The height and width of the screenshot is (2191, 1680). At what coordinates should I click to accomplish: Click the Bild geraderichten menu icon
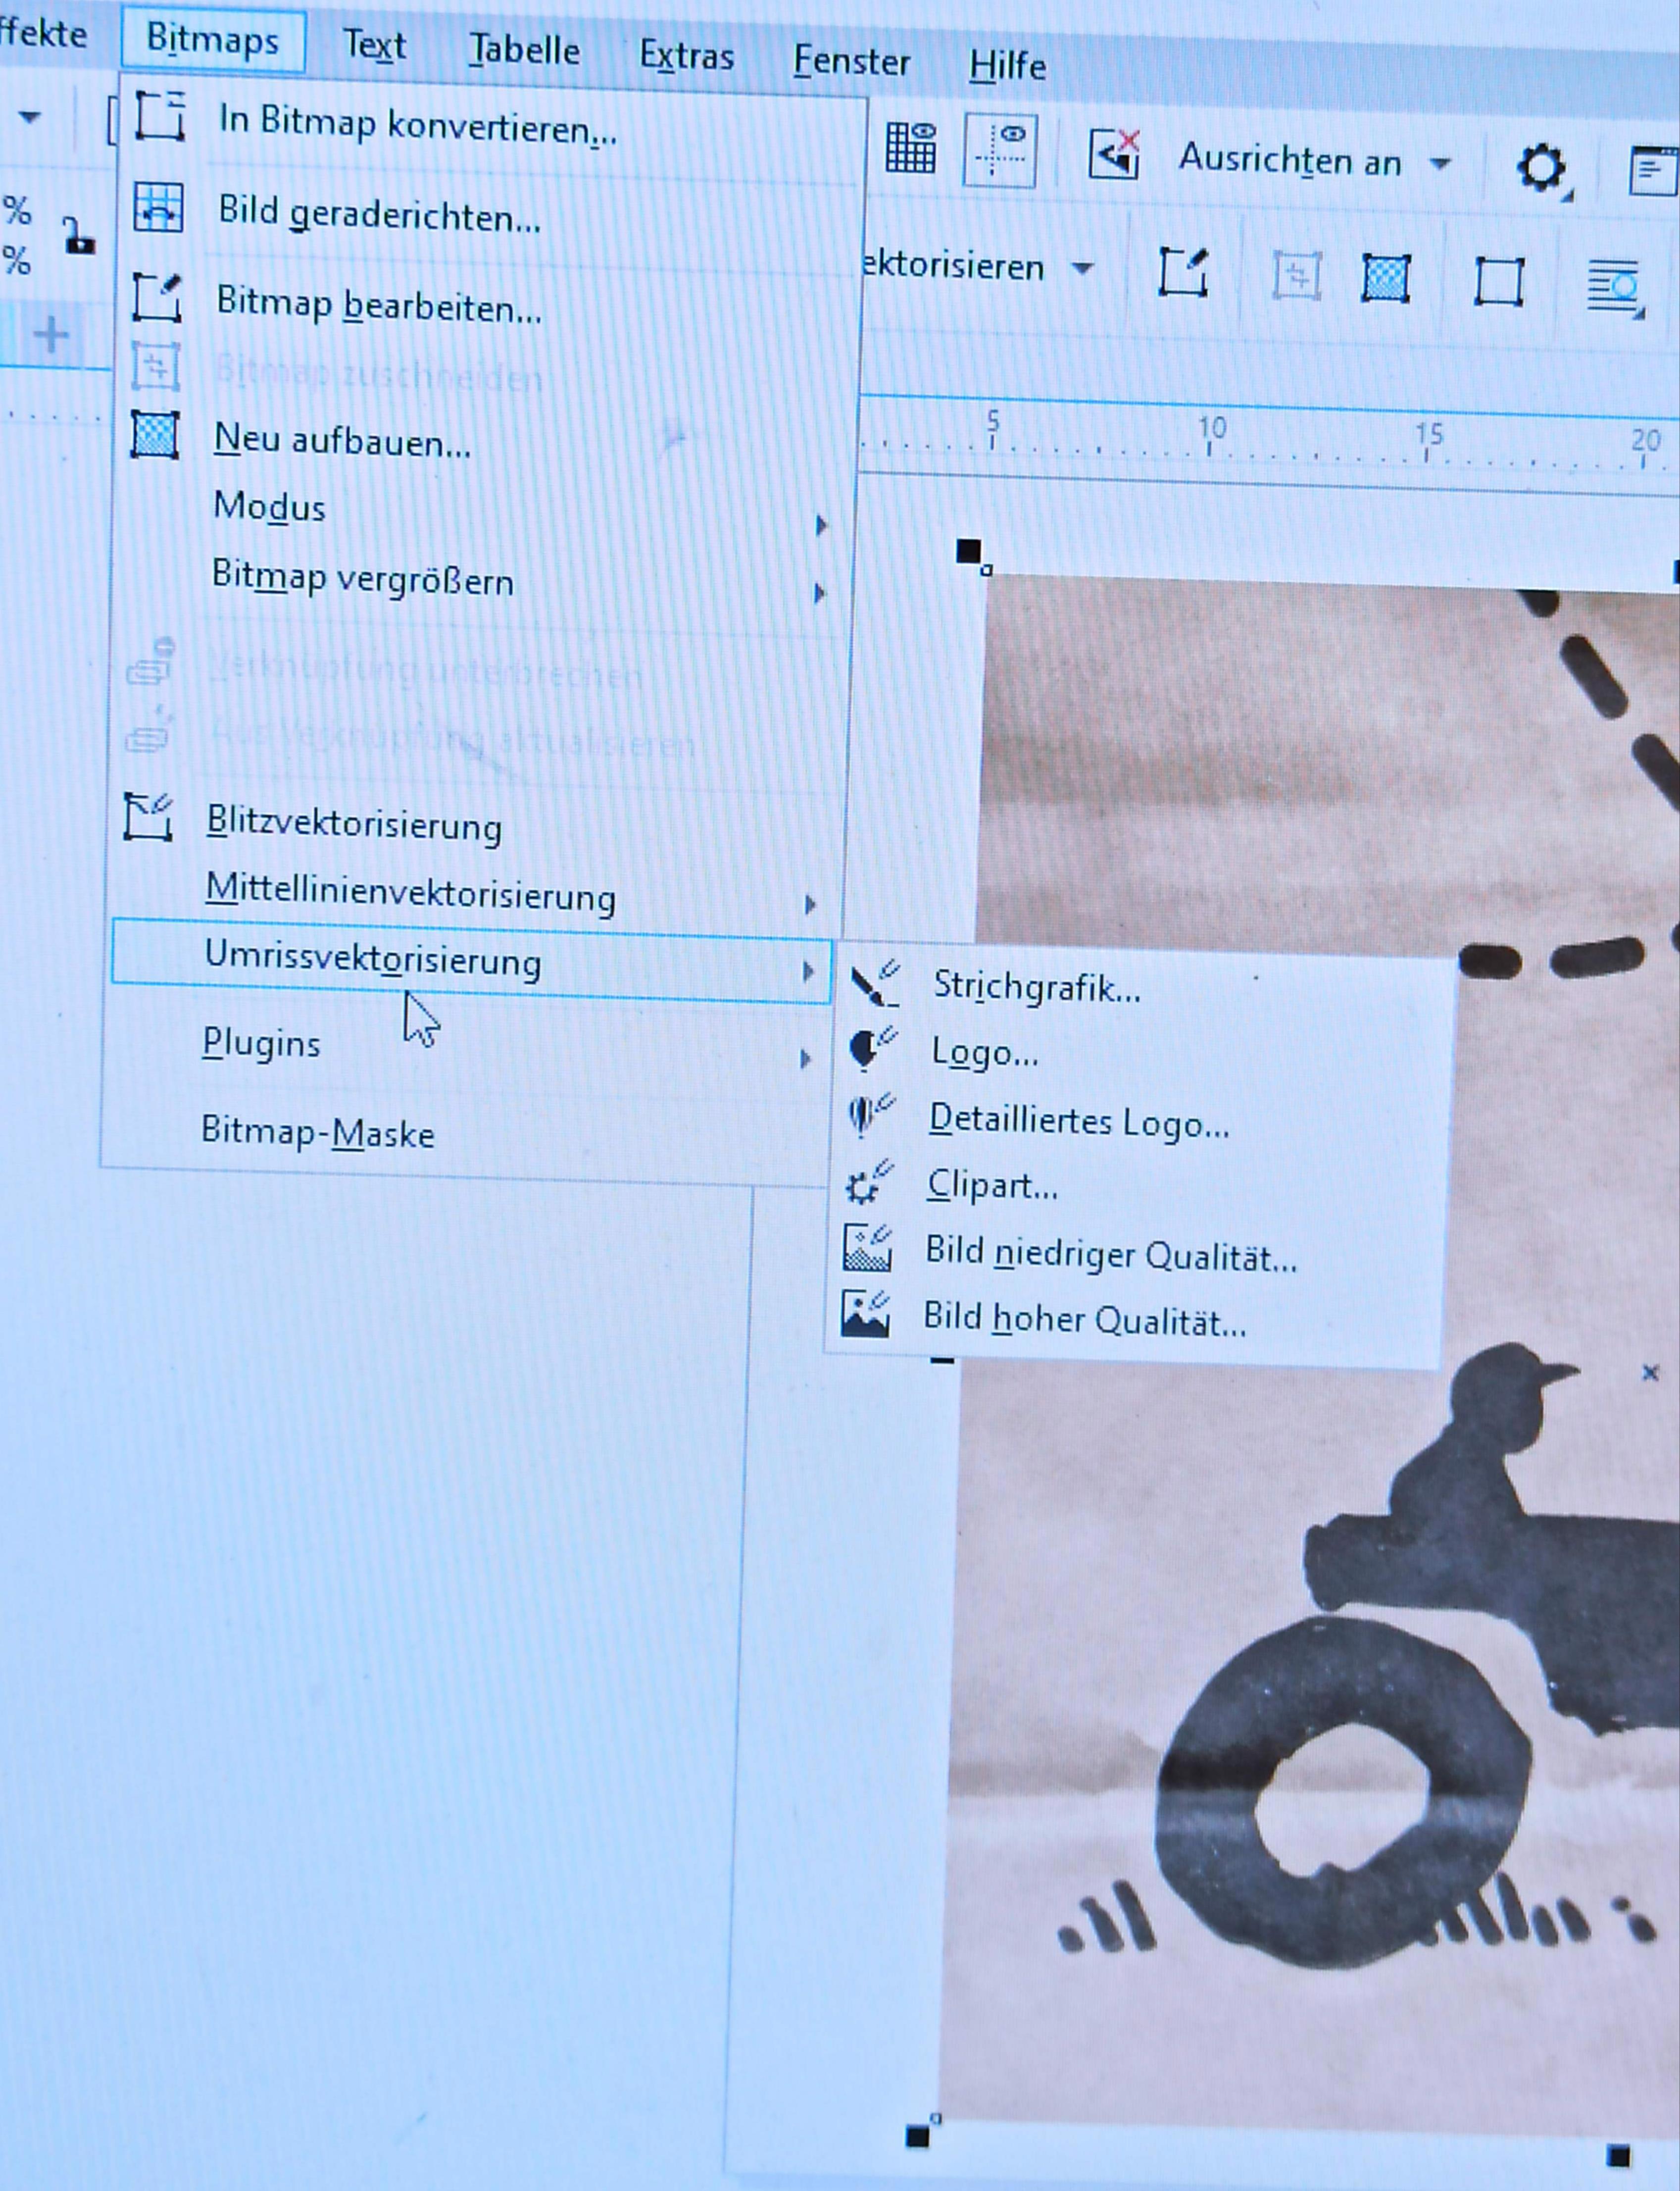pyautogui.click(x=158, y=208)
